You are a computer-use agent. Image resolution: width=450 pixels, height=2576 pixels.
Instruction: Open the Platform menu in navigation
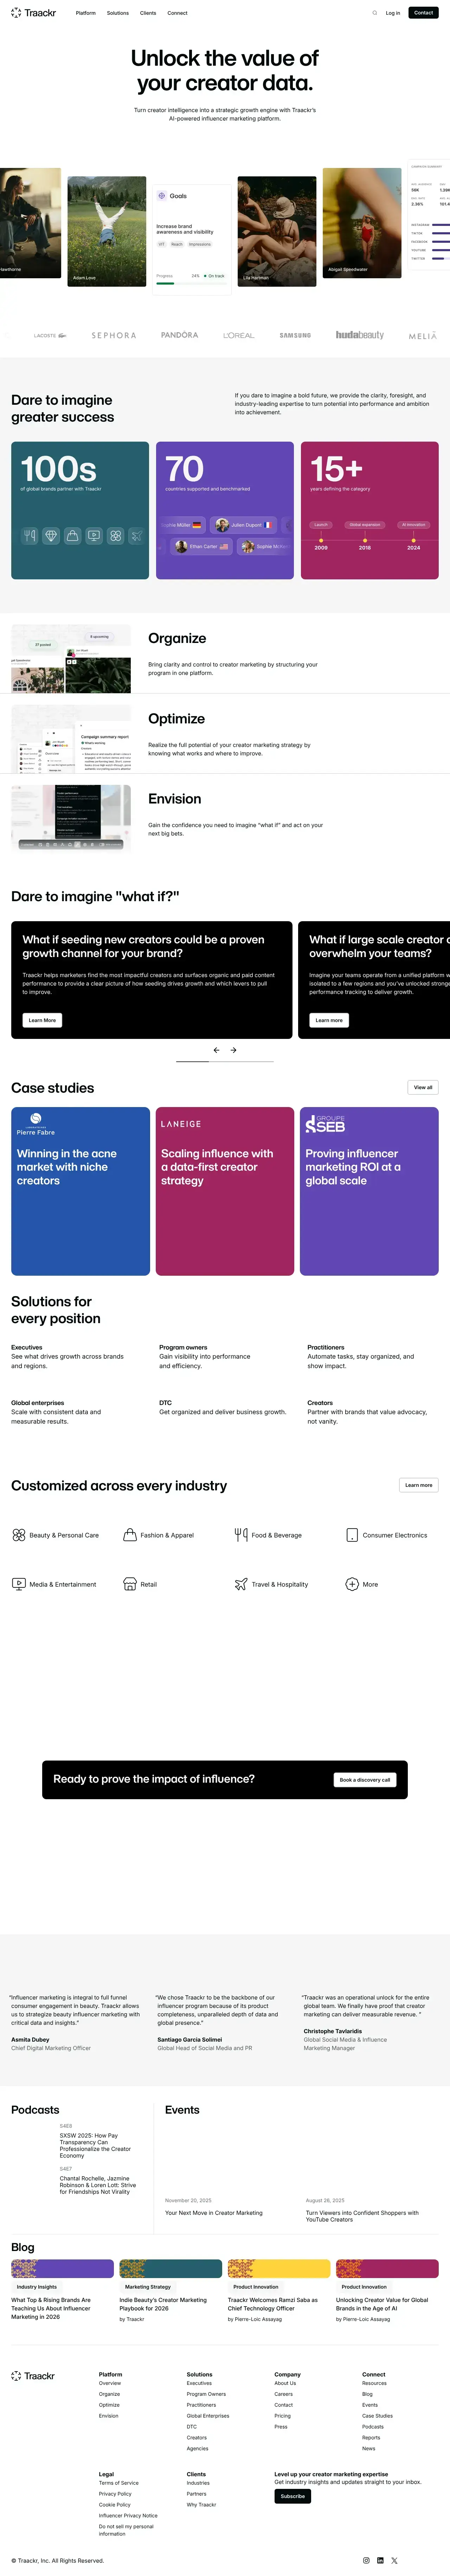[x=86, y=13]
